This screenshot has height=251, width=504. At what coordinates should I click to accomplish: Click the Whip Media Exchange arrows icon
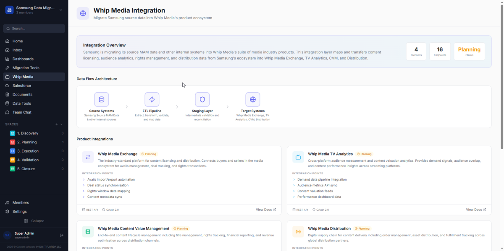click(88, 157)
